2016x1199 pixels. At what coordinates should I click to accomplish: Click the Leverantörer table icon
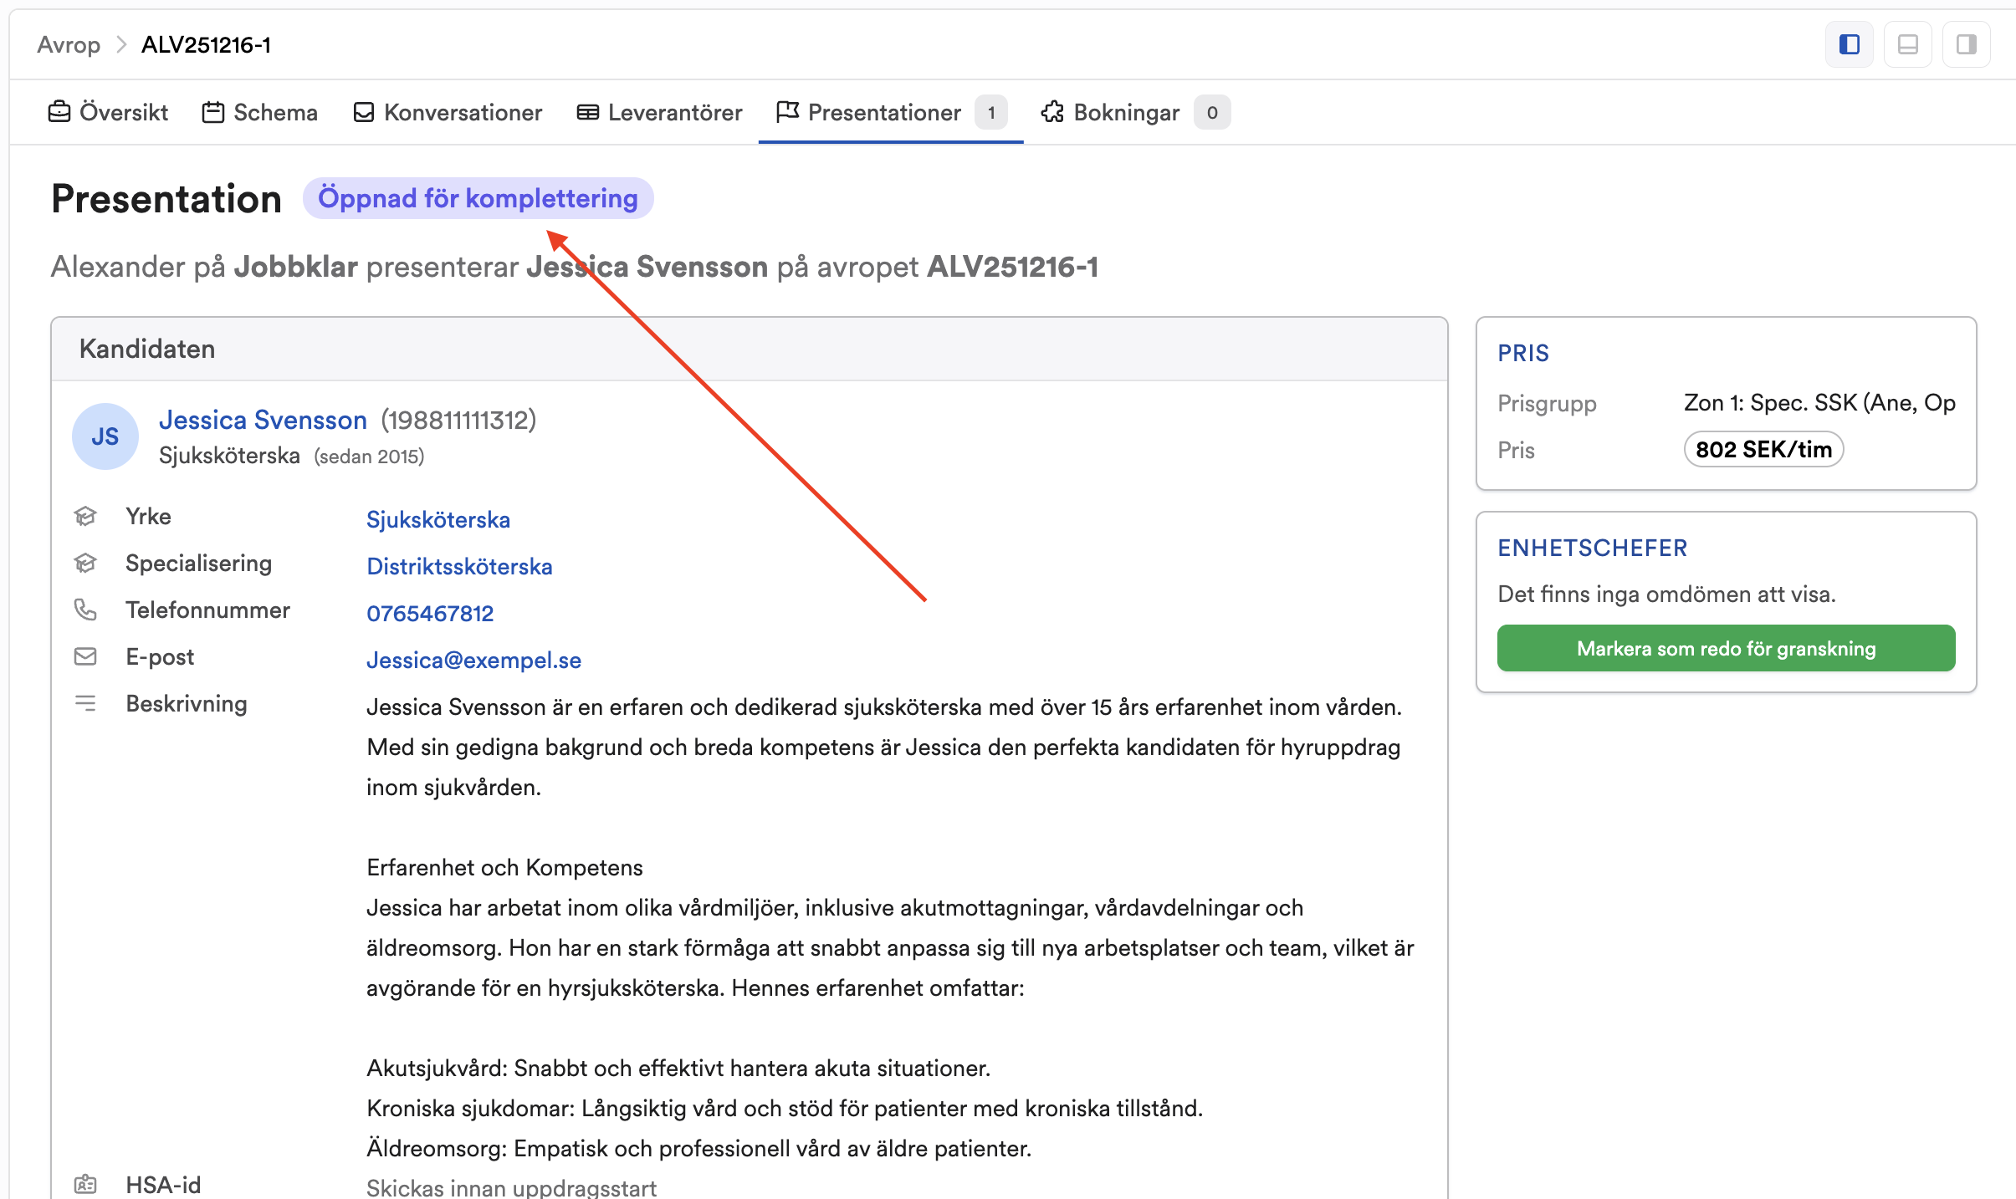tap(588, 112)
